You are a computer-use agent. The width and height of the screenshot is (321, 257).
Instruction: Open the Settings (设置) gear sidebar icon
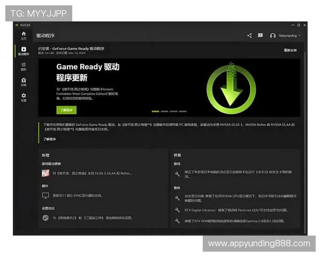(x=24, y=97)
